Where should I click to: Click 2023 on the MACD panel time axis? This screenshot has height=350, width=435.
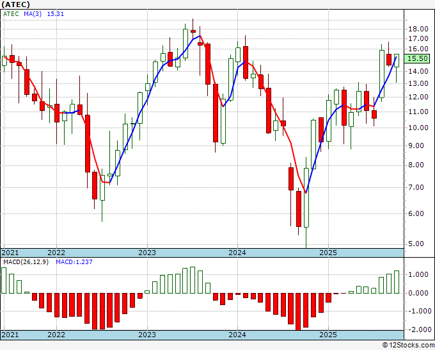pos(147,335)
